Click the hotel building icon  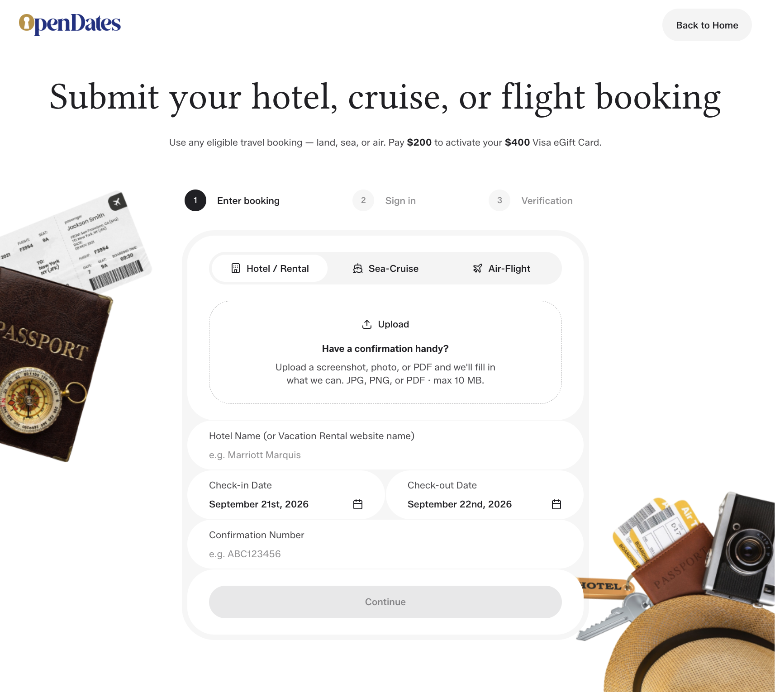tap(236, 268)
